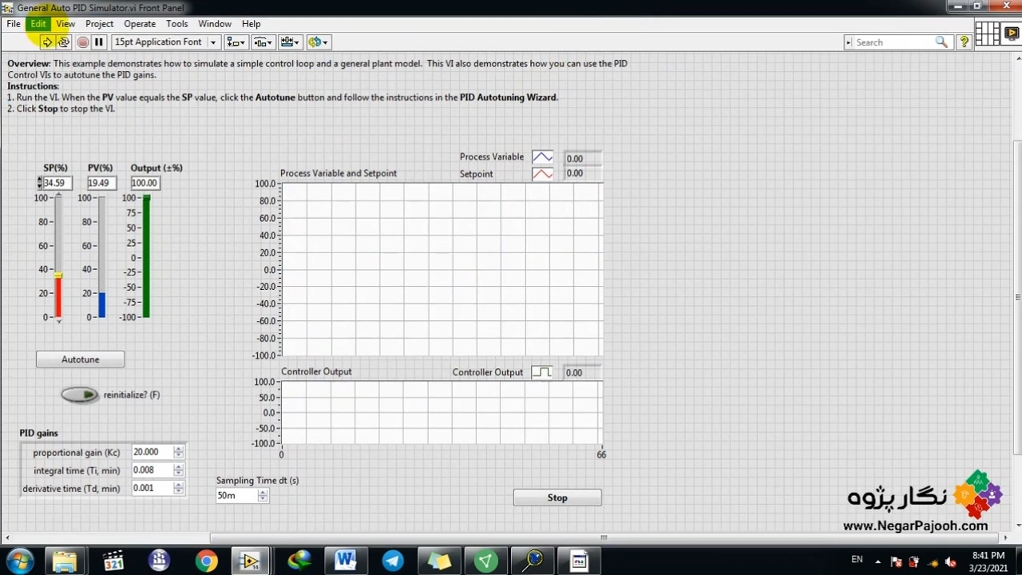Open the Context Help question mark
Image resolution: width=1022 pixels, height=575 pixels.
[964, 42]
